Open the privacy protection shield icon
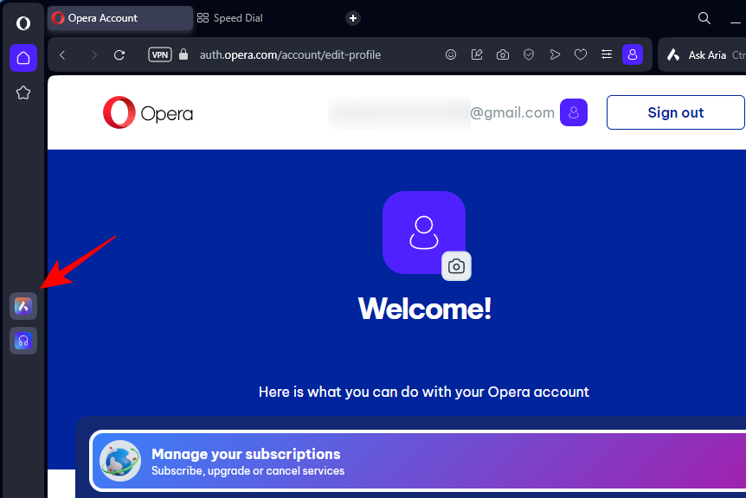This screenshot has width=746, height=498. tap(529, 54)
